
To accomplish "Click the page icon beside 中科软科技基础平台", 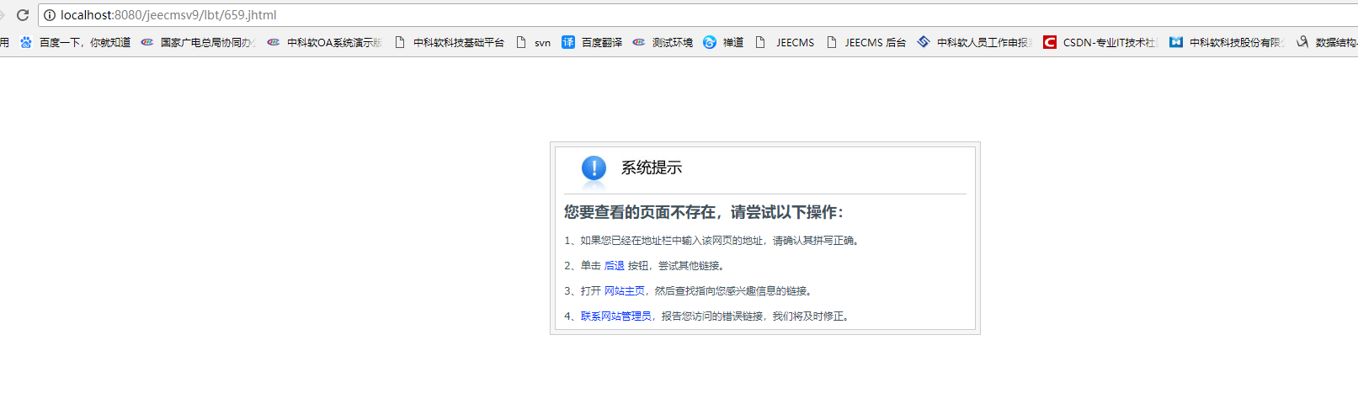I will pyautogui.click(x=400, y=42).
